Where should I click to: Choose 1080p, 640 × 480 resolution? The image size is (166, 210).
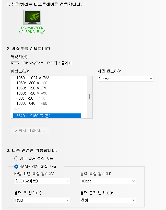[32, 103]
